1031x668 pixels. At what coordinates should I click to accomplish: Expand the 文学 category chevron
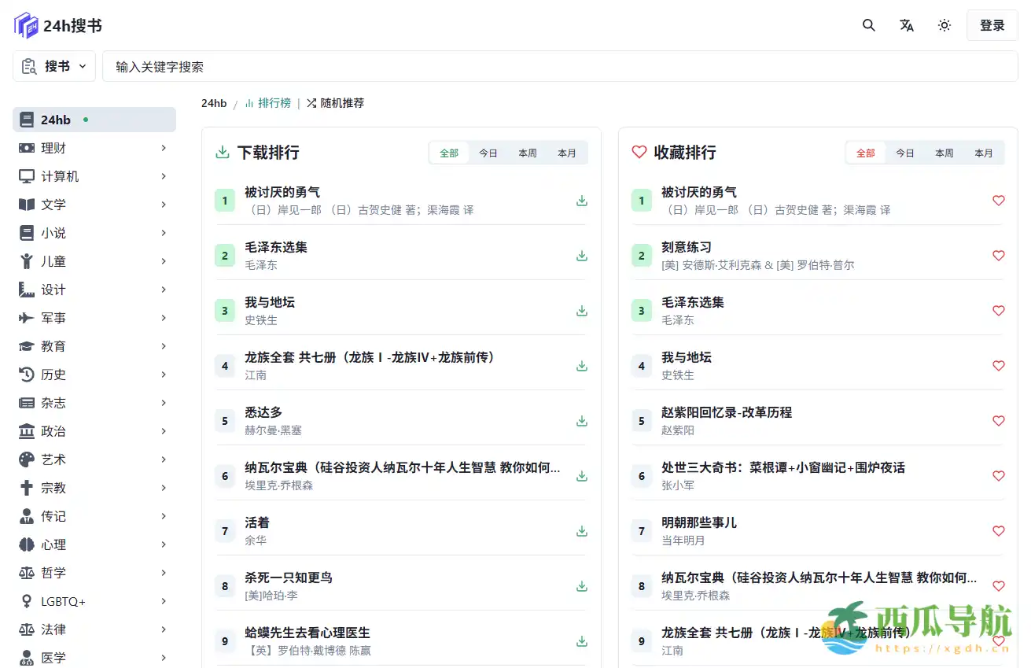[163, 205]
